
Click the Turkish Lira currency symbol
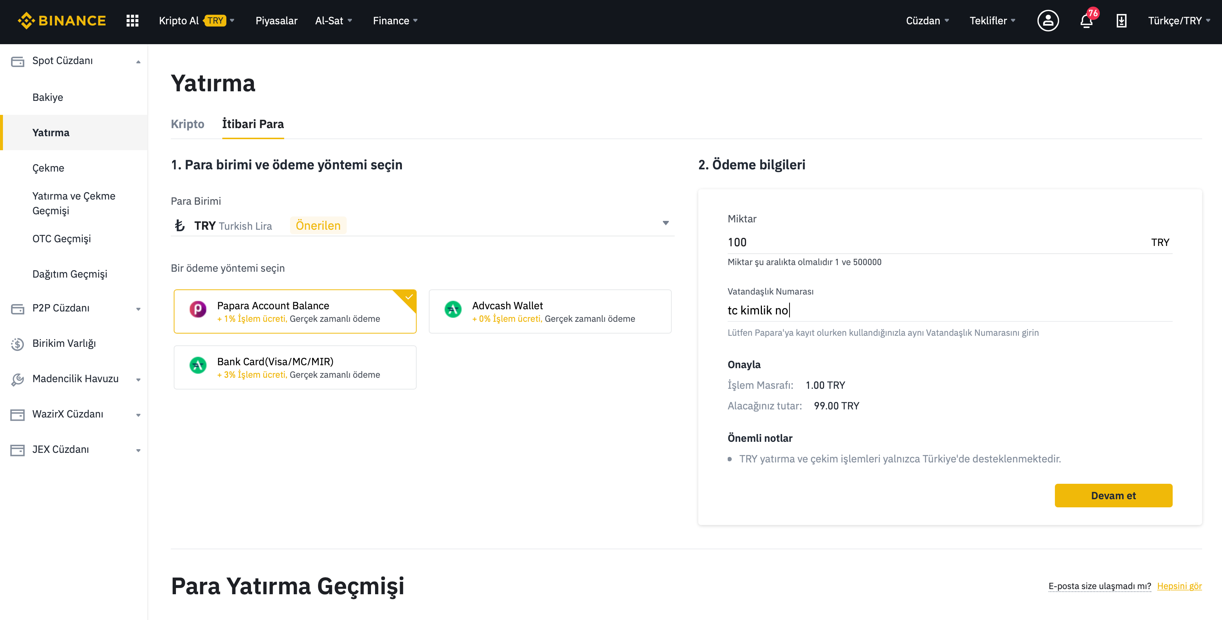pyautogui.click(x=179, y=225)
